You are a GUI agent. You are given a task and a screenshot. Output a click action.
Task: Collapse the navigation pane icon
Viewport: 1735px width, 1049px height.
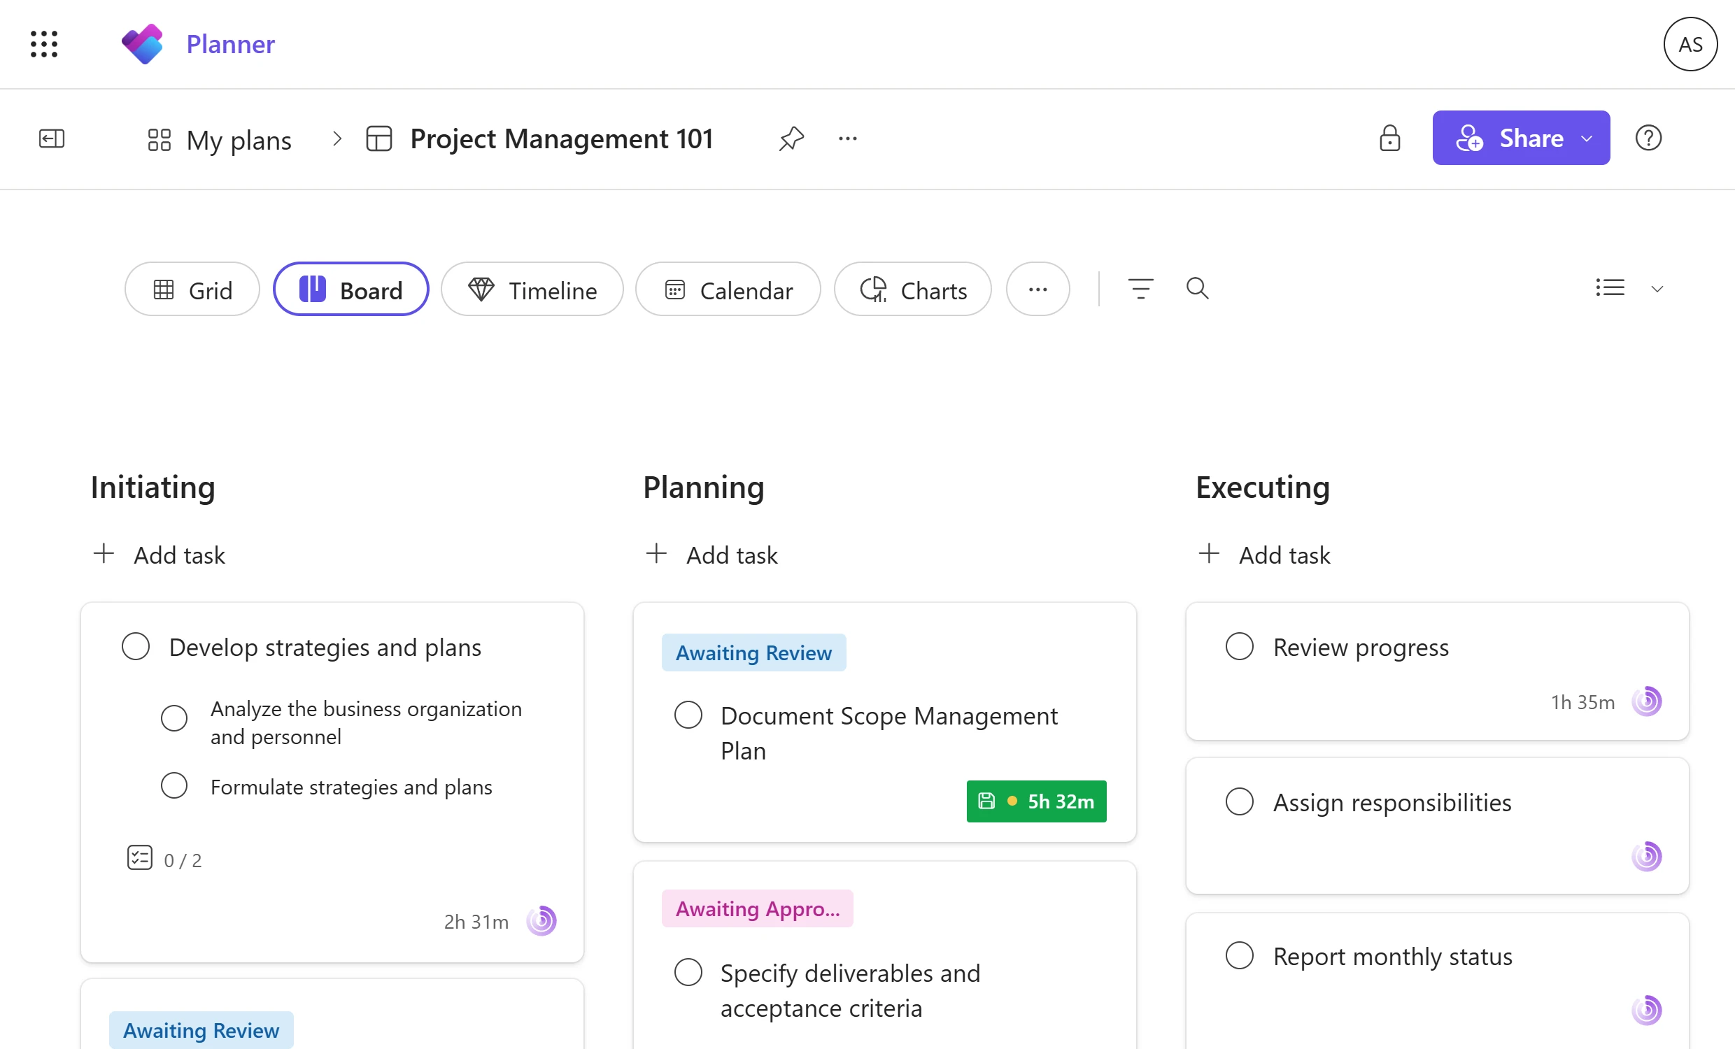tap(51, 138)
